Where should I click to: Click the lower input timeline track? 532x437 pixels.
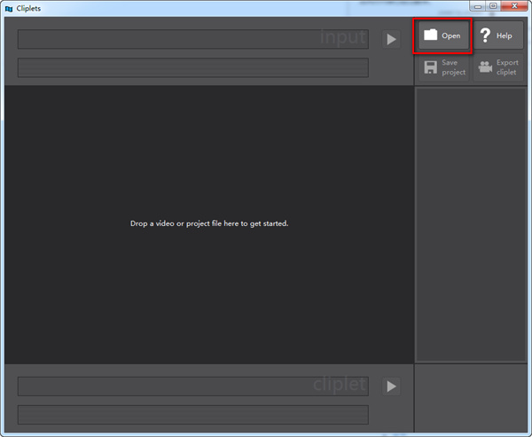192,67
